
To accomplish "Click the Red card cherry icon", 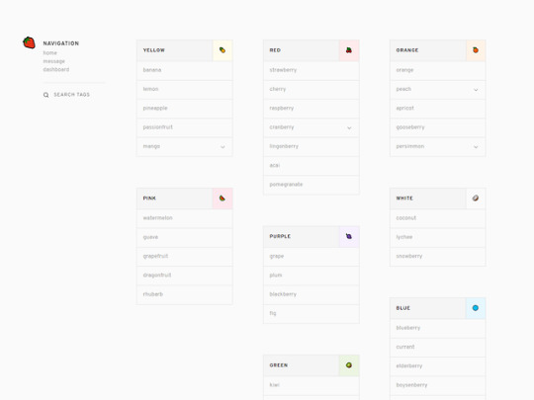I will coord(349,50).
